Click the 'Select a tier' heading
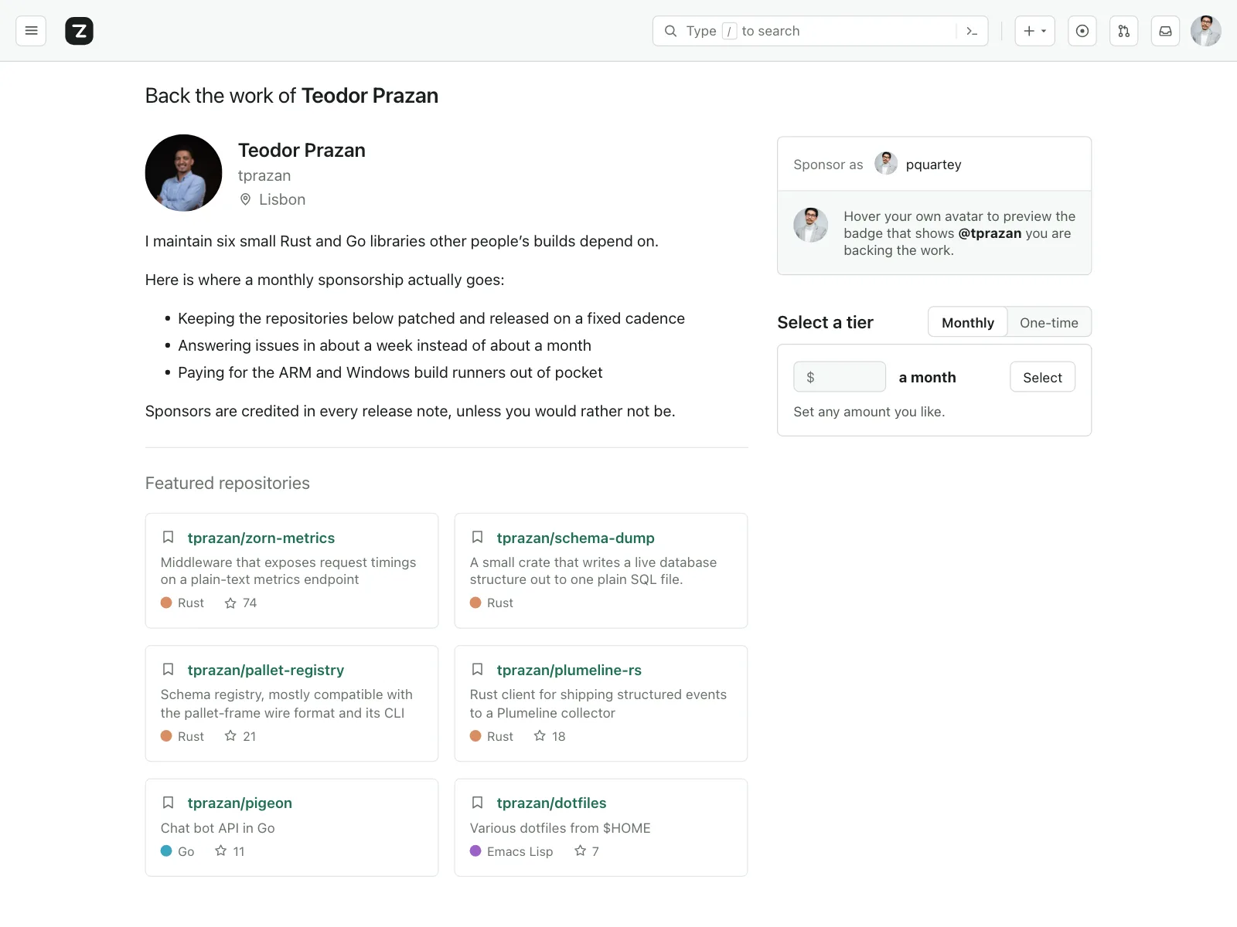 825,322
